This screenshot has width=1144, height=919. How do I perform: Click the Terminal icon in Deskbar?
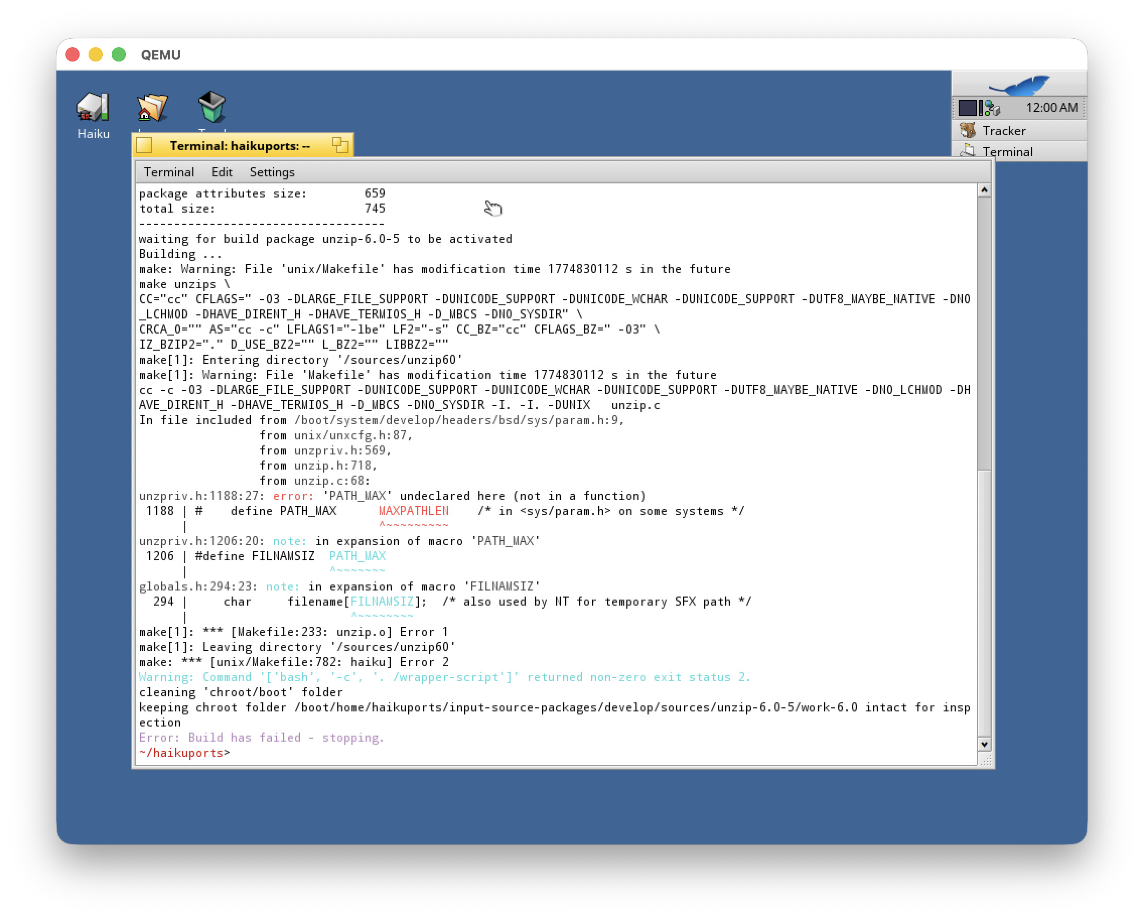coord(968,151)
